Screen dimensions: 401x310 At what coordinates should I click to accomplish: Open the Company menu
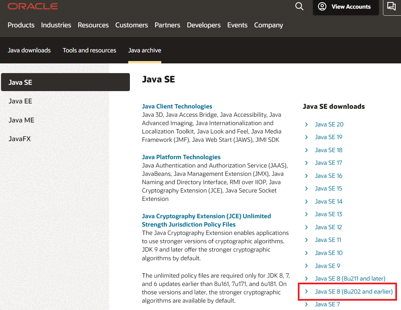tap(268, 25)
